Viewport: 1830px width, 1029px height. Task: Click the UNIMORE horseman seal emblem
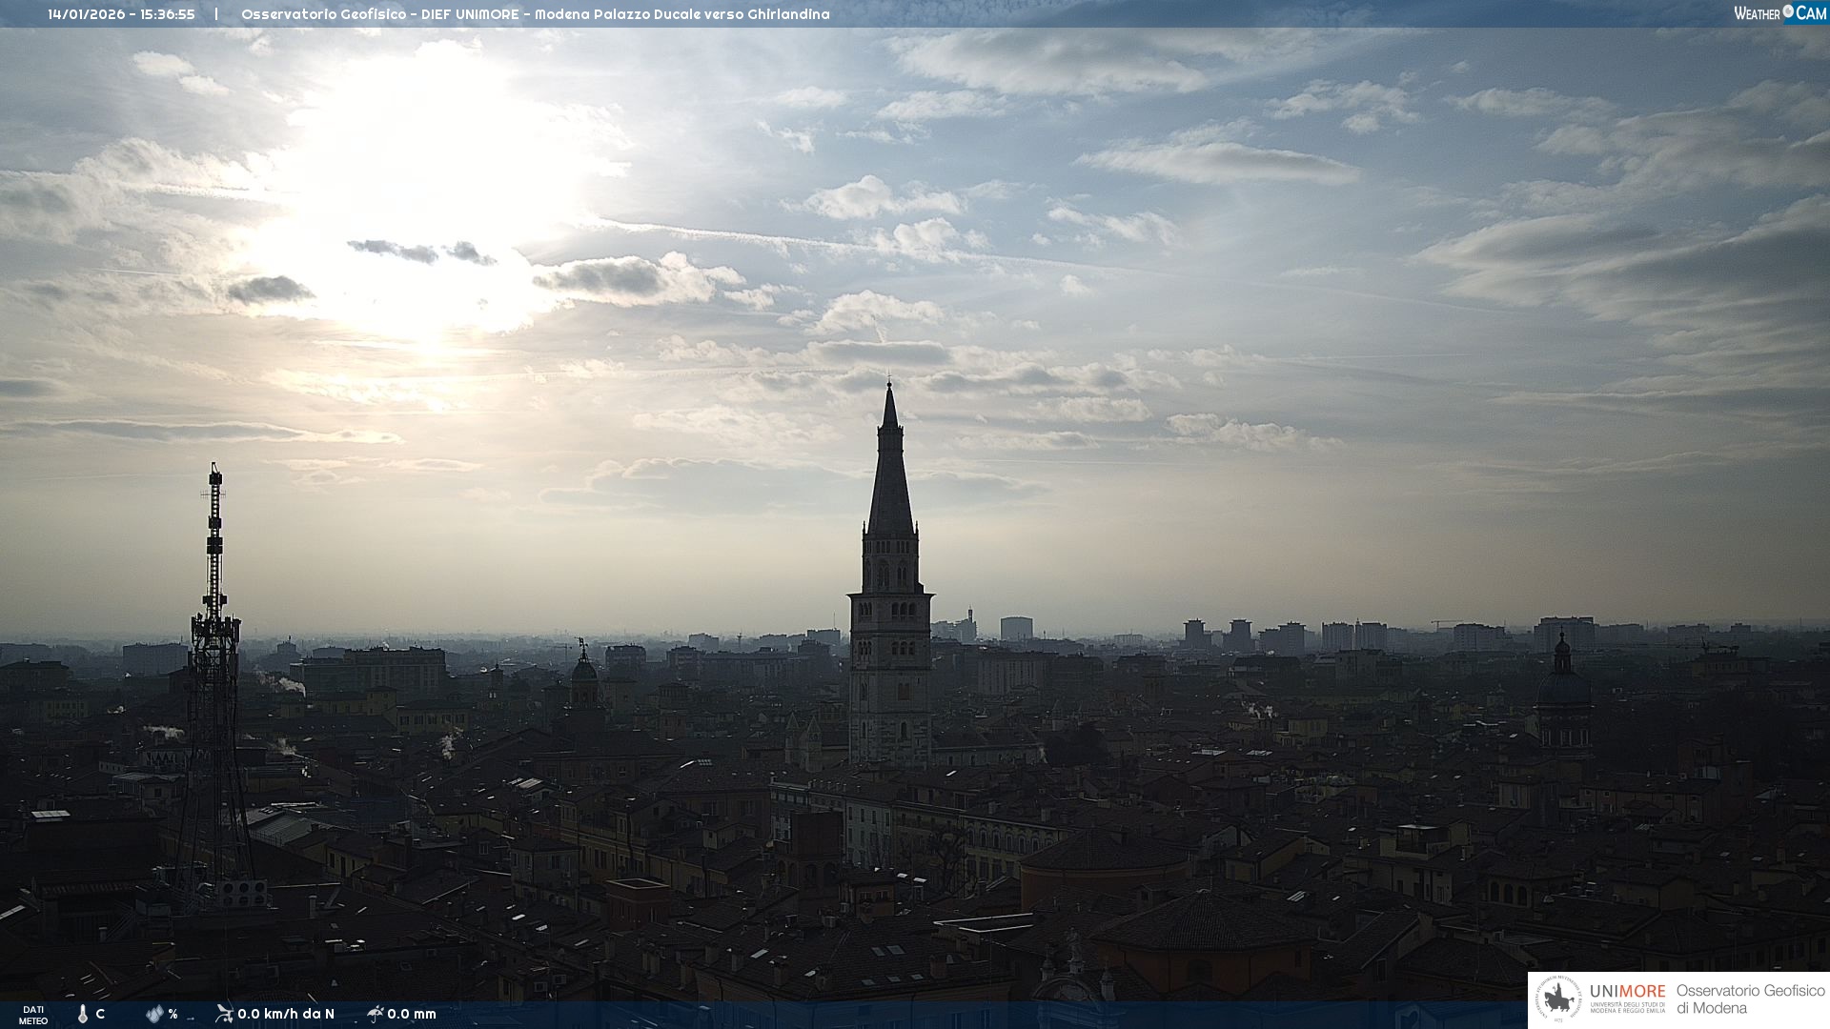point(1558,999)
